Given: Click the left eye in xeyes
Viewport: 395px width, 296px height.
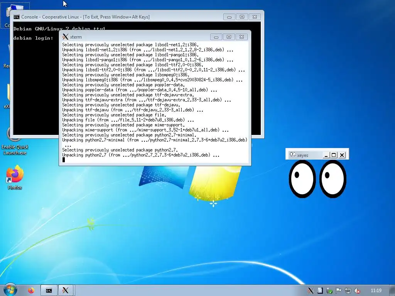Looking at the screenshot, I should 302,179.
